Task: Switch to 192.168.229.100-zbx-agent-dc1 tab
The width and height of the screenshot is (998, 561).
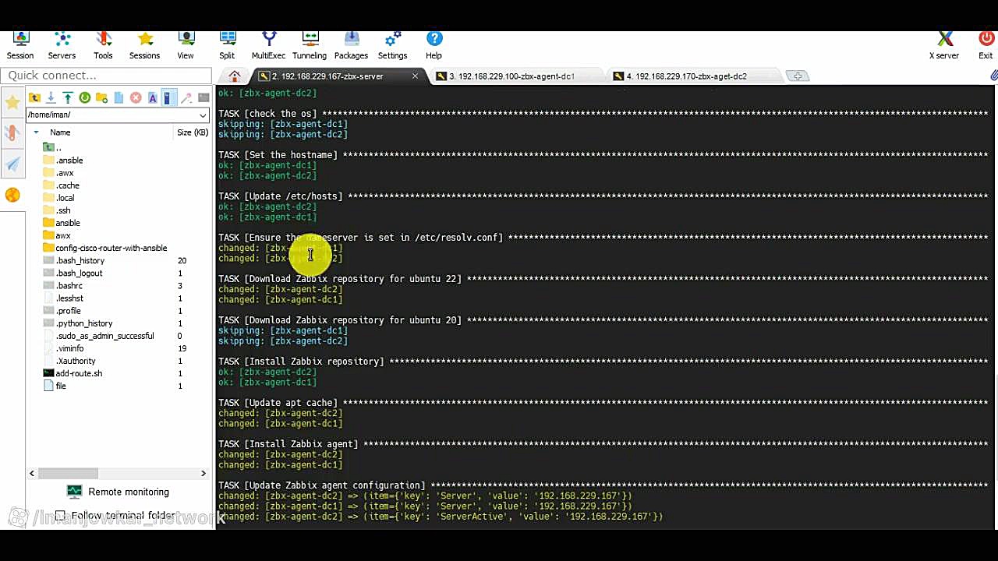Action: click(x=511, y=76)
